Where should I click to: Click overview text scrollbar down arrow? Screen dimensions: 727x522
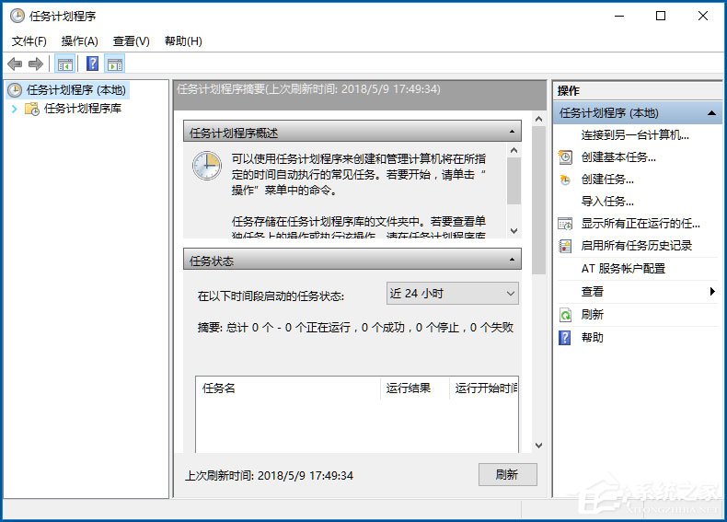pos(514,231)
